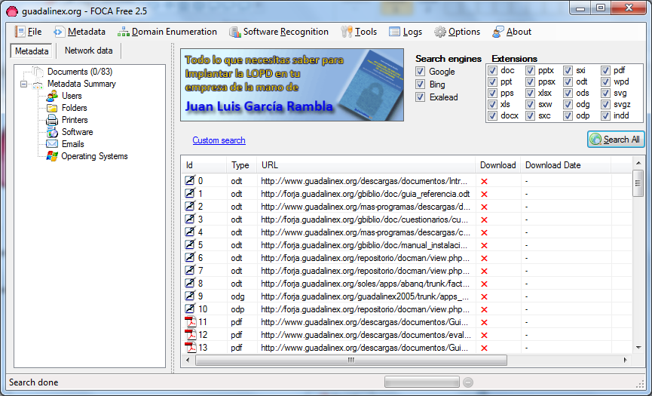Collapse the Metadata Summary tree node

23,84
